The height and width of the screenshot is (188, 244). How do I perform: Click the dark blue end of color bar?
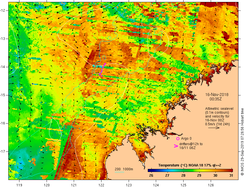(149, 170)
